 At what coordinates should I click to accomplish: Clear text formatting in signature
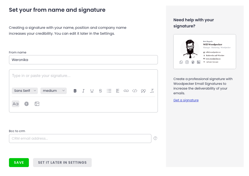[152, 91]
